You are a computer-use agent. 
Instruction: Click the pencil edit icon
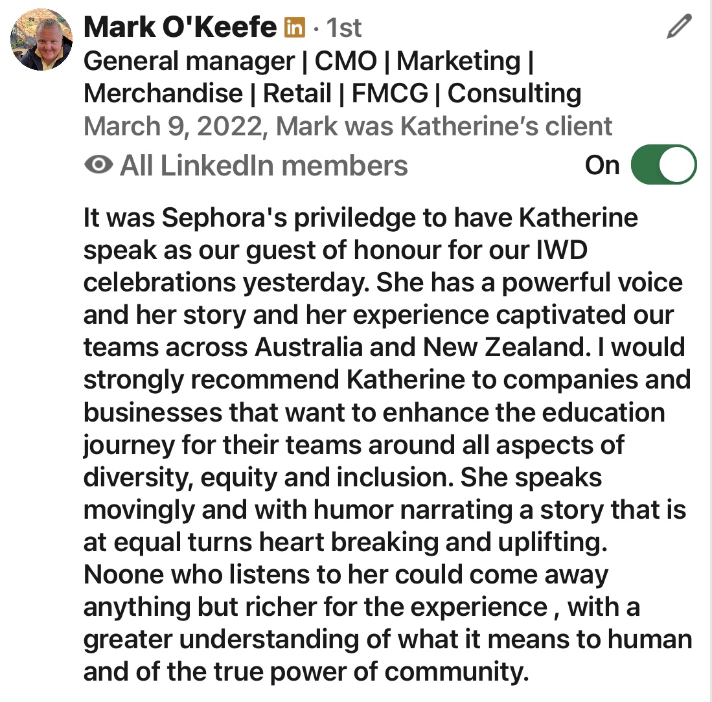680,27
